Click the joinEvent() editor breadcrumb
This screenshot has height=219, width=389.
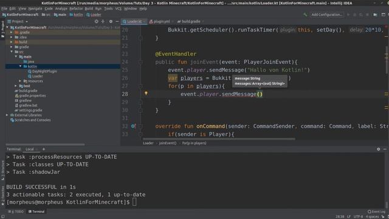[x=168, y=143]
